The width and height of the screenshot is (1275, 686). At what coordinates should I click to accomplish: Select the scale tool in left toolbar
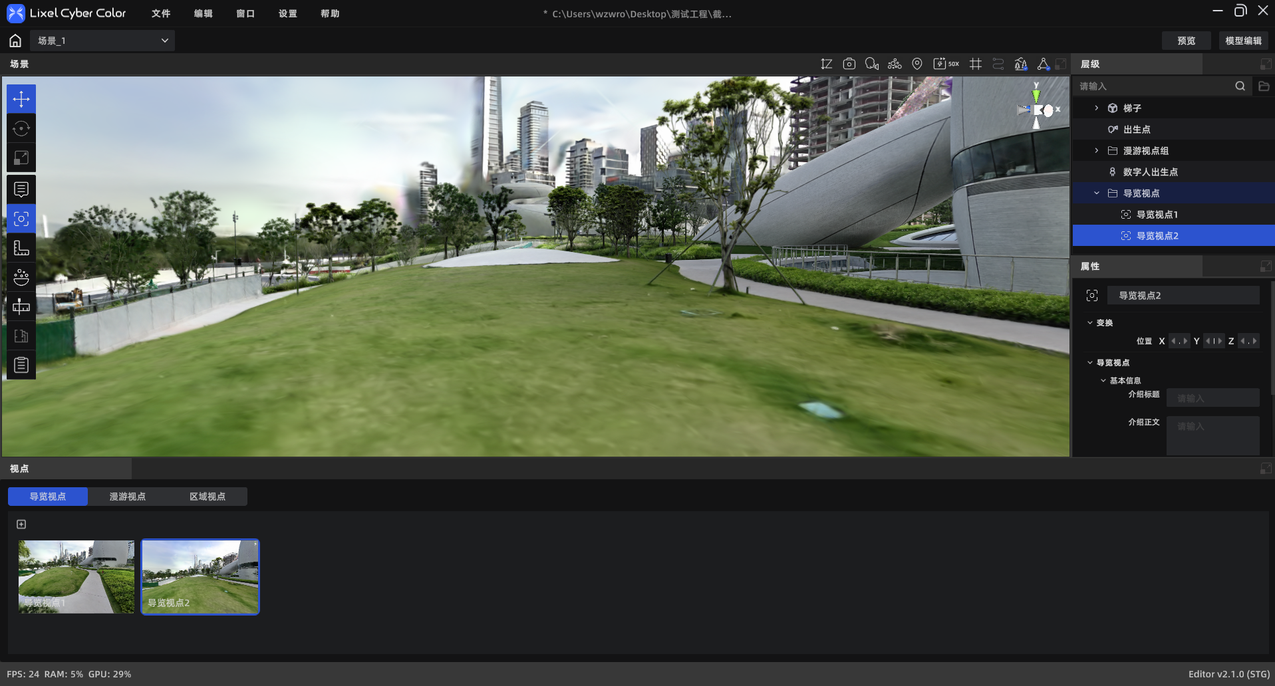coord(21,158)
